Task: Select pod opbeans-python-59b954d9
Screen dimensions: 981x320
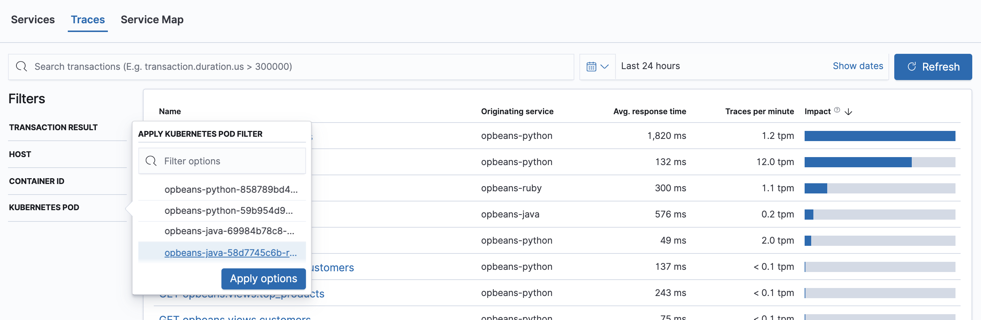Action: tap(228, 211)
